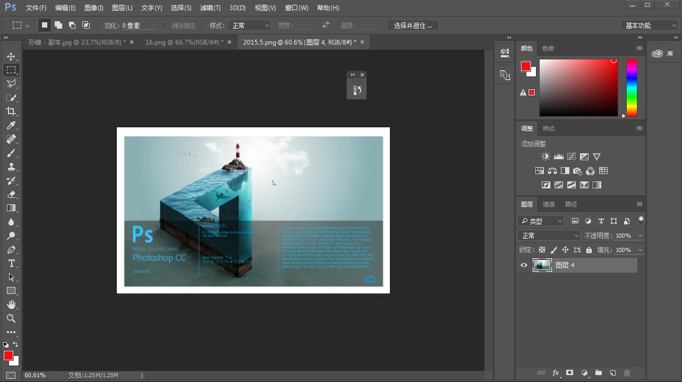The width and height of the screenshot is (682, 382).
Task: Switch to the 通道 channels tab
Action: click(x=549, y=204)
